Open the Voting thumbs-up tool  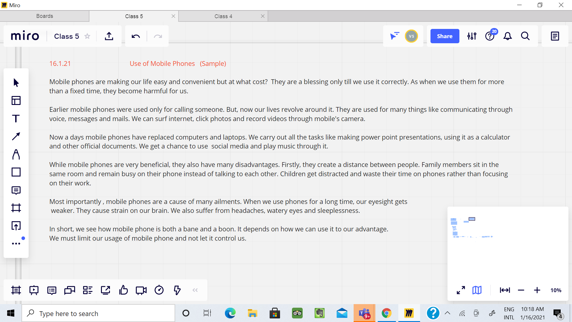(123, 290)
